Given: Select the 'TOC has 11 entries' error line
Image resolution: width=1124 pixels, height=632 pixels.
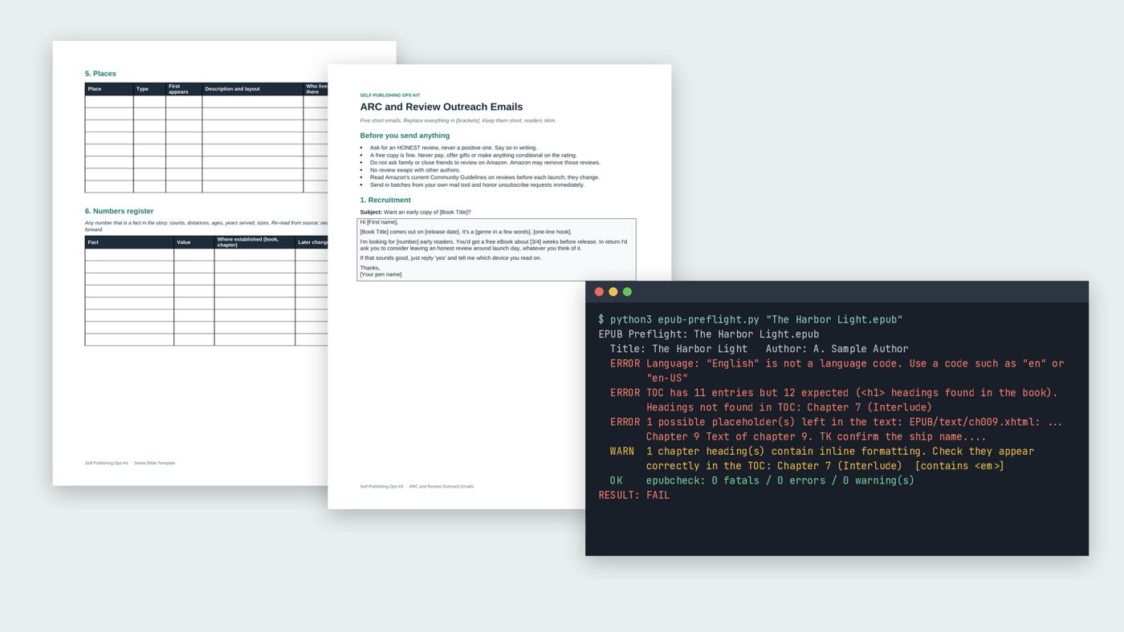Looking at the screenshot, I should [833, 399].
